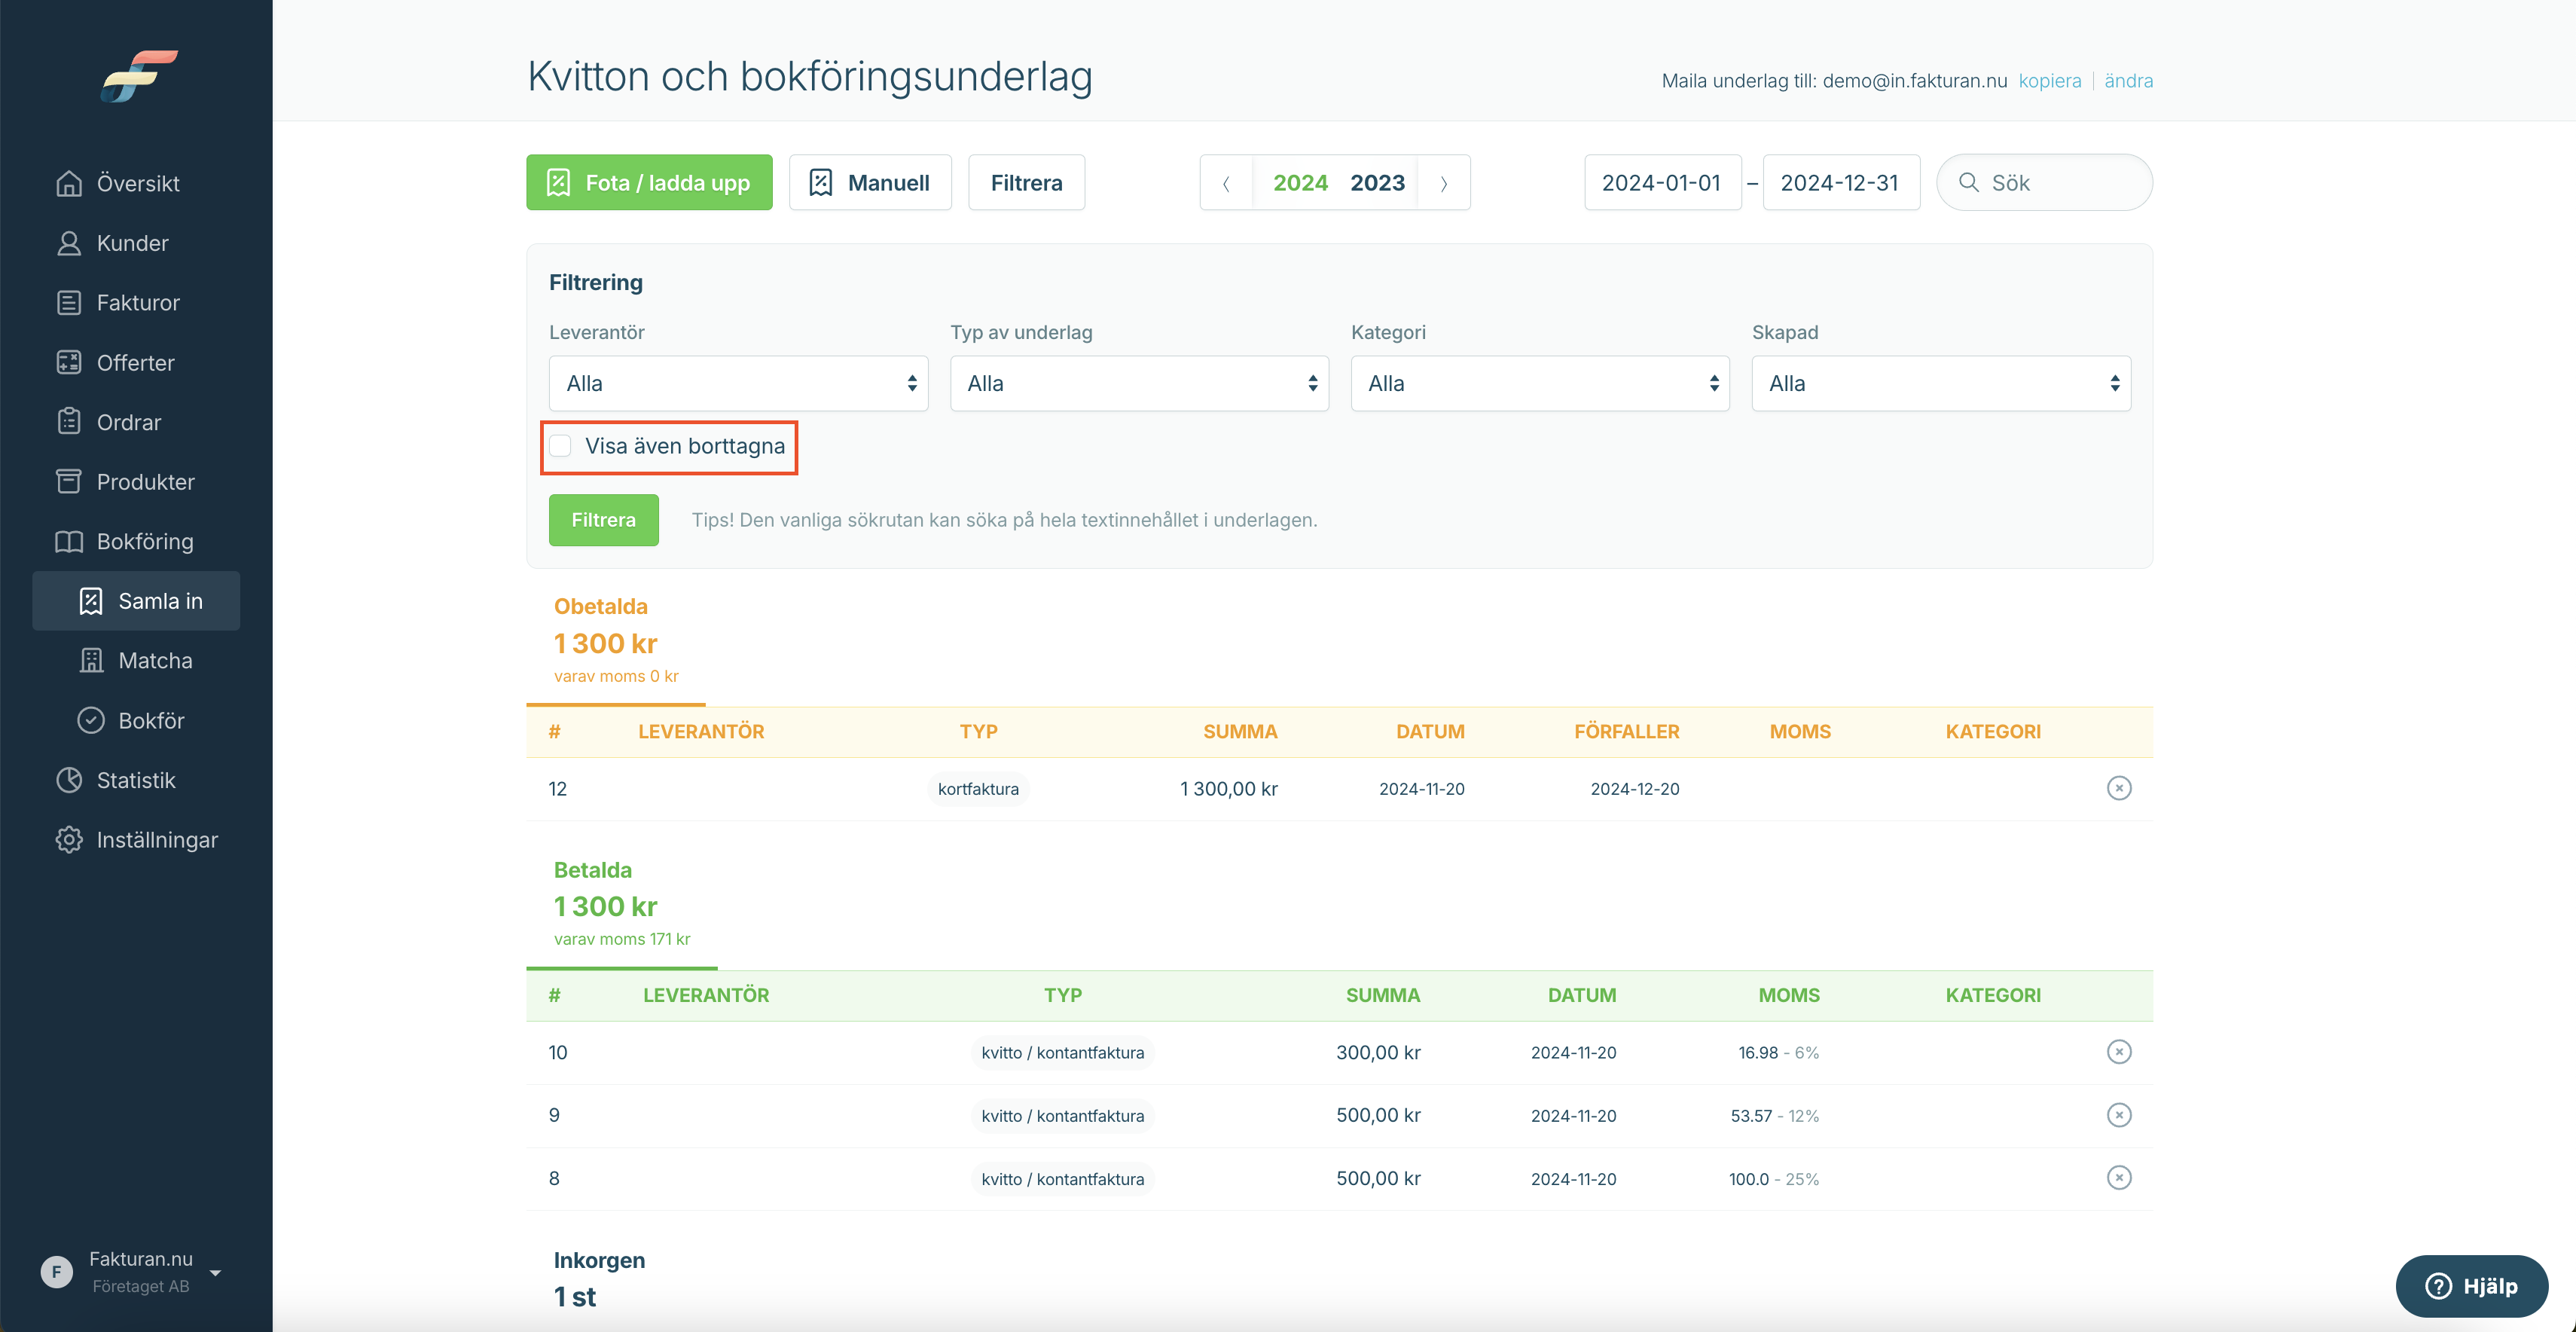2576x1332 pixels.
Task: Select the 2023 year tab
Action: point(1377,183)
